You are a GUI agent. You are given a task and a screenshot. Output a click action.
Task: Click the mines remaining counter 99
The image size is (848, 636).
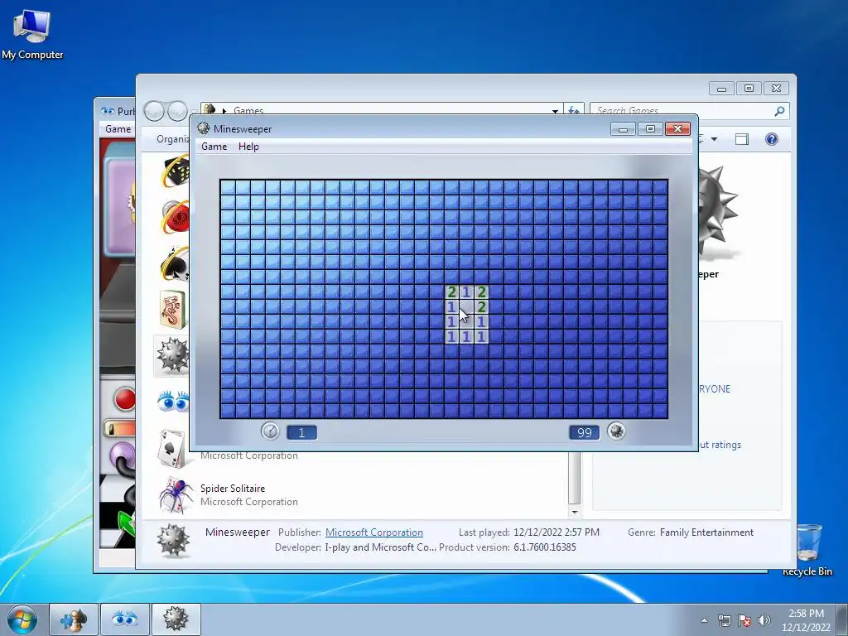tap(584, 432)
